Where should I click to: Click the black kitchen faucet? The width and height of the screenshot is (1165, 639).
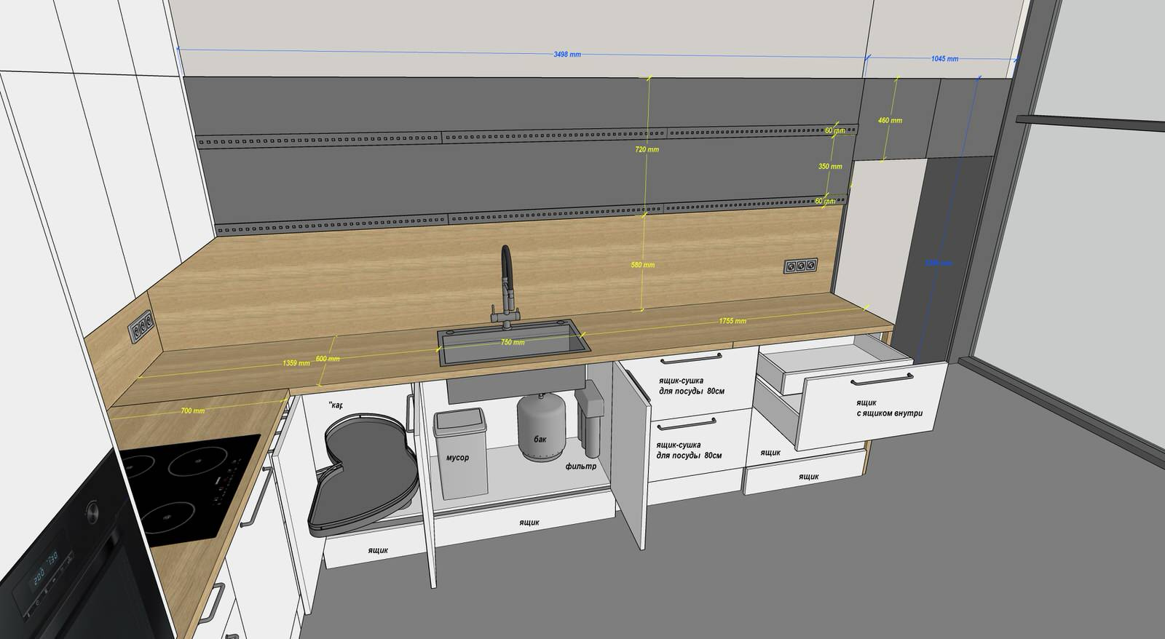pyautogui.click(x=505, y=285)
